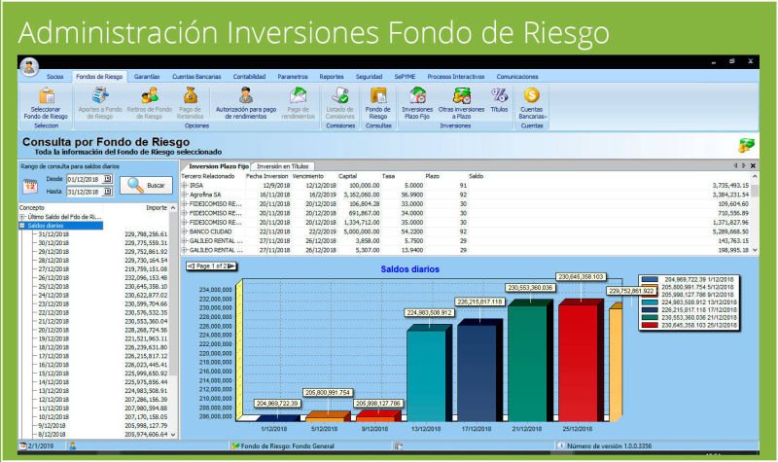
Task: Open Procesos Interactivos ribbon tab
Action: click(456, 77)
